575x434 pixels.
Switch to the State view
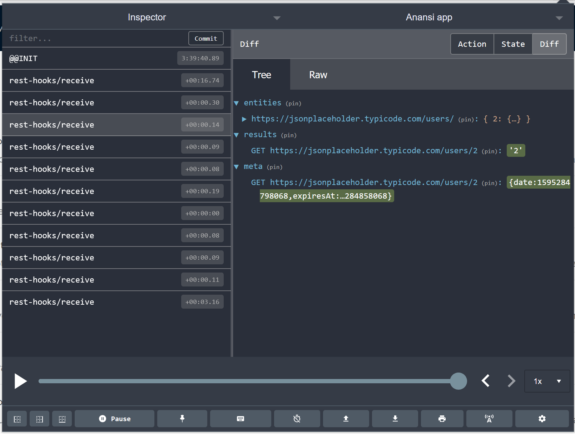point(513,44)
